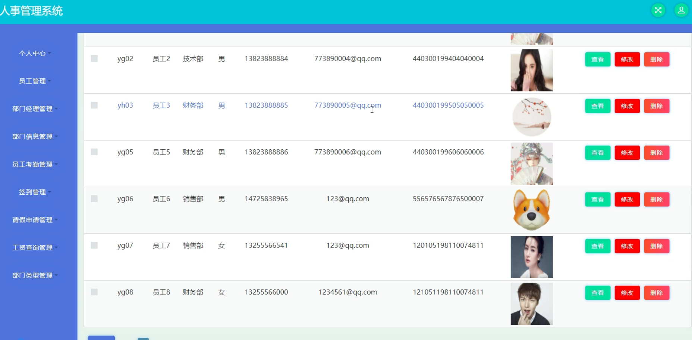Open the user profile icon in header
692x340 pixels.
click(681, 10)
